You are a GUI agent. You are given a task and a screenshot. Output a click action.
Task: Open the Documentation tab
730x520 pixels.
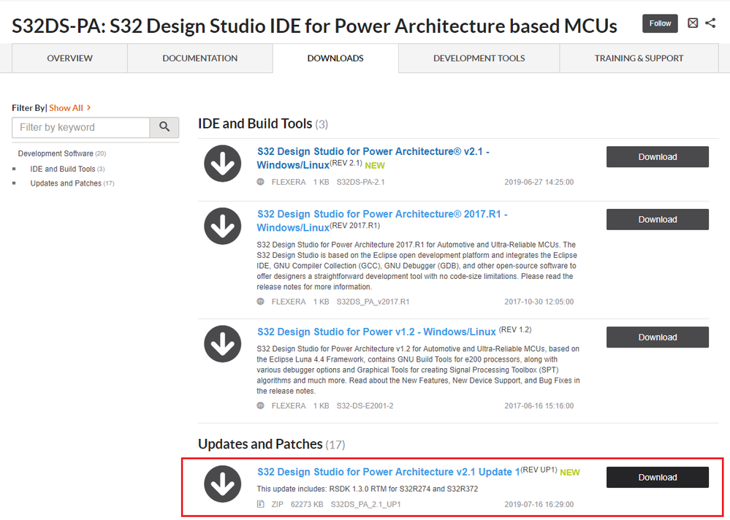pyautogui.click(x=199, y=58)
